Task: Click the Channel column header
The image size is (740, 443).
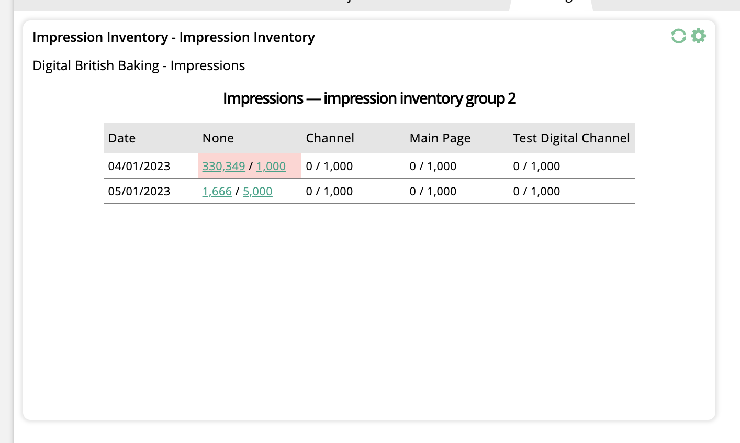Action: point(330,138)
